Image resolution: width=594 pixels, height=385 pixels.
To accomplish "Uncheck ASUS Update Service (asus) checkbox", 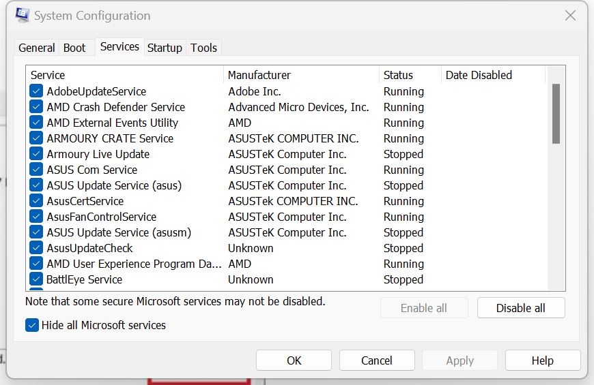I will 36,185.
